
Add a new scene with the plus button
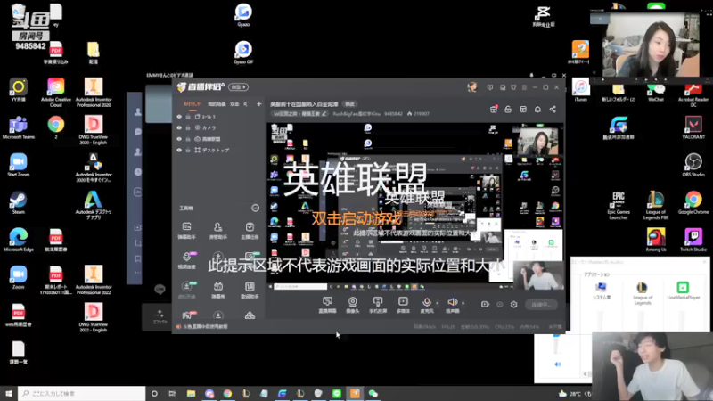(x=258, y=104)
